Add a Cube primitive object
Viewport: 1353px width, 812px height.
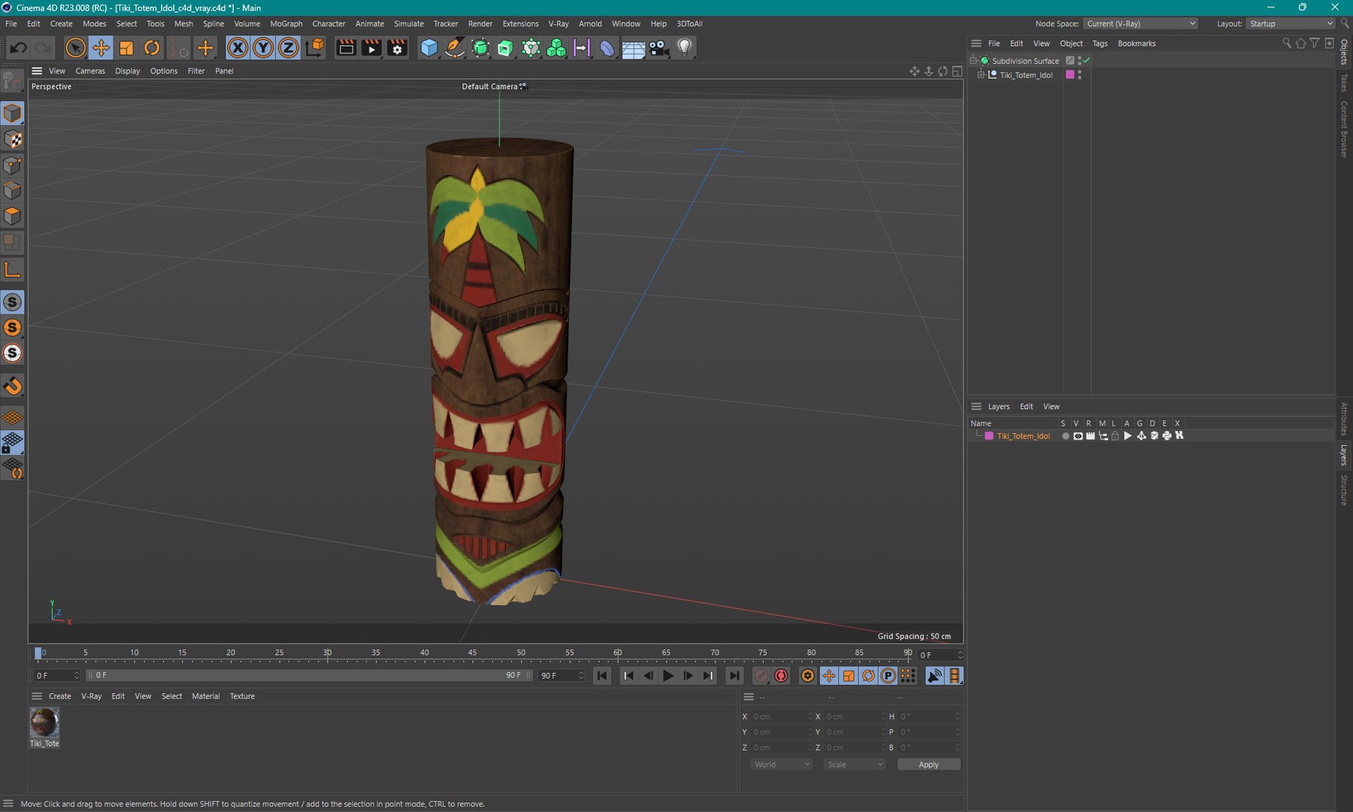[x=429, y=48]
